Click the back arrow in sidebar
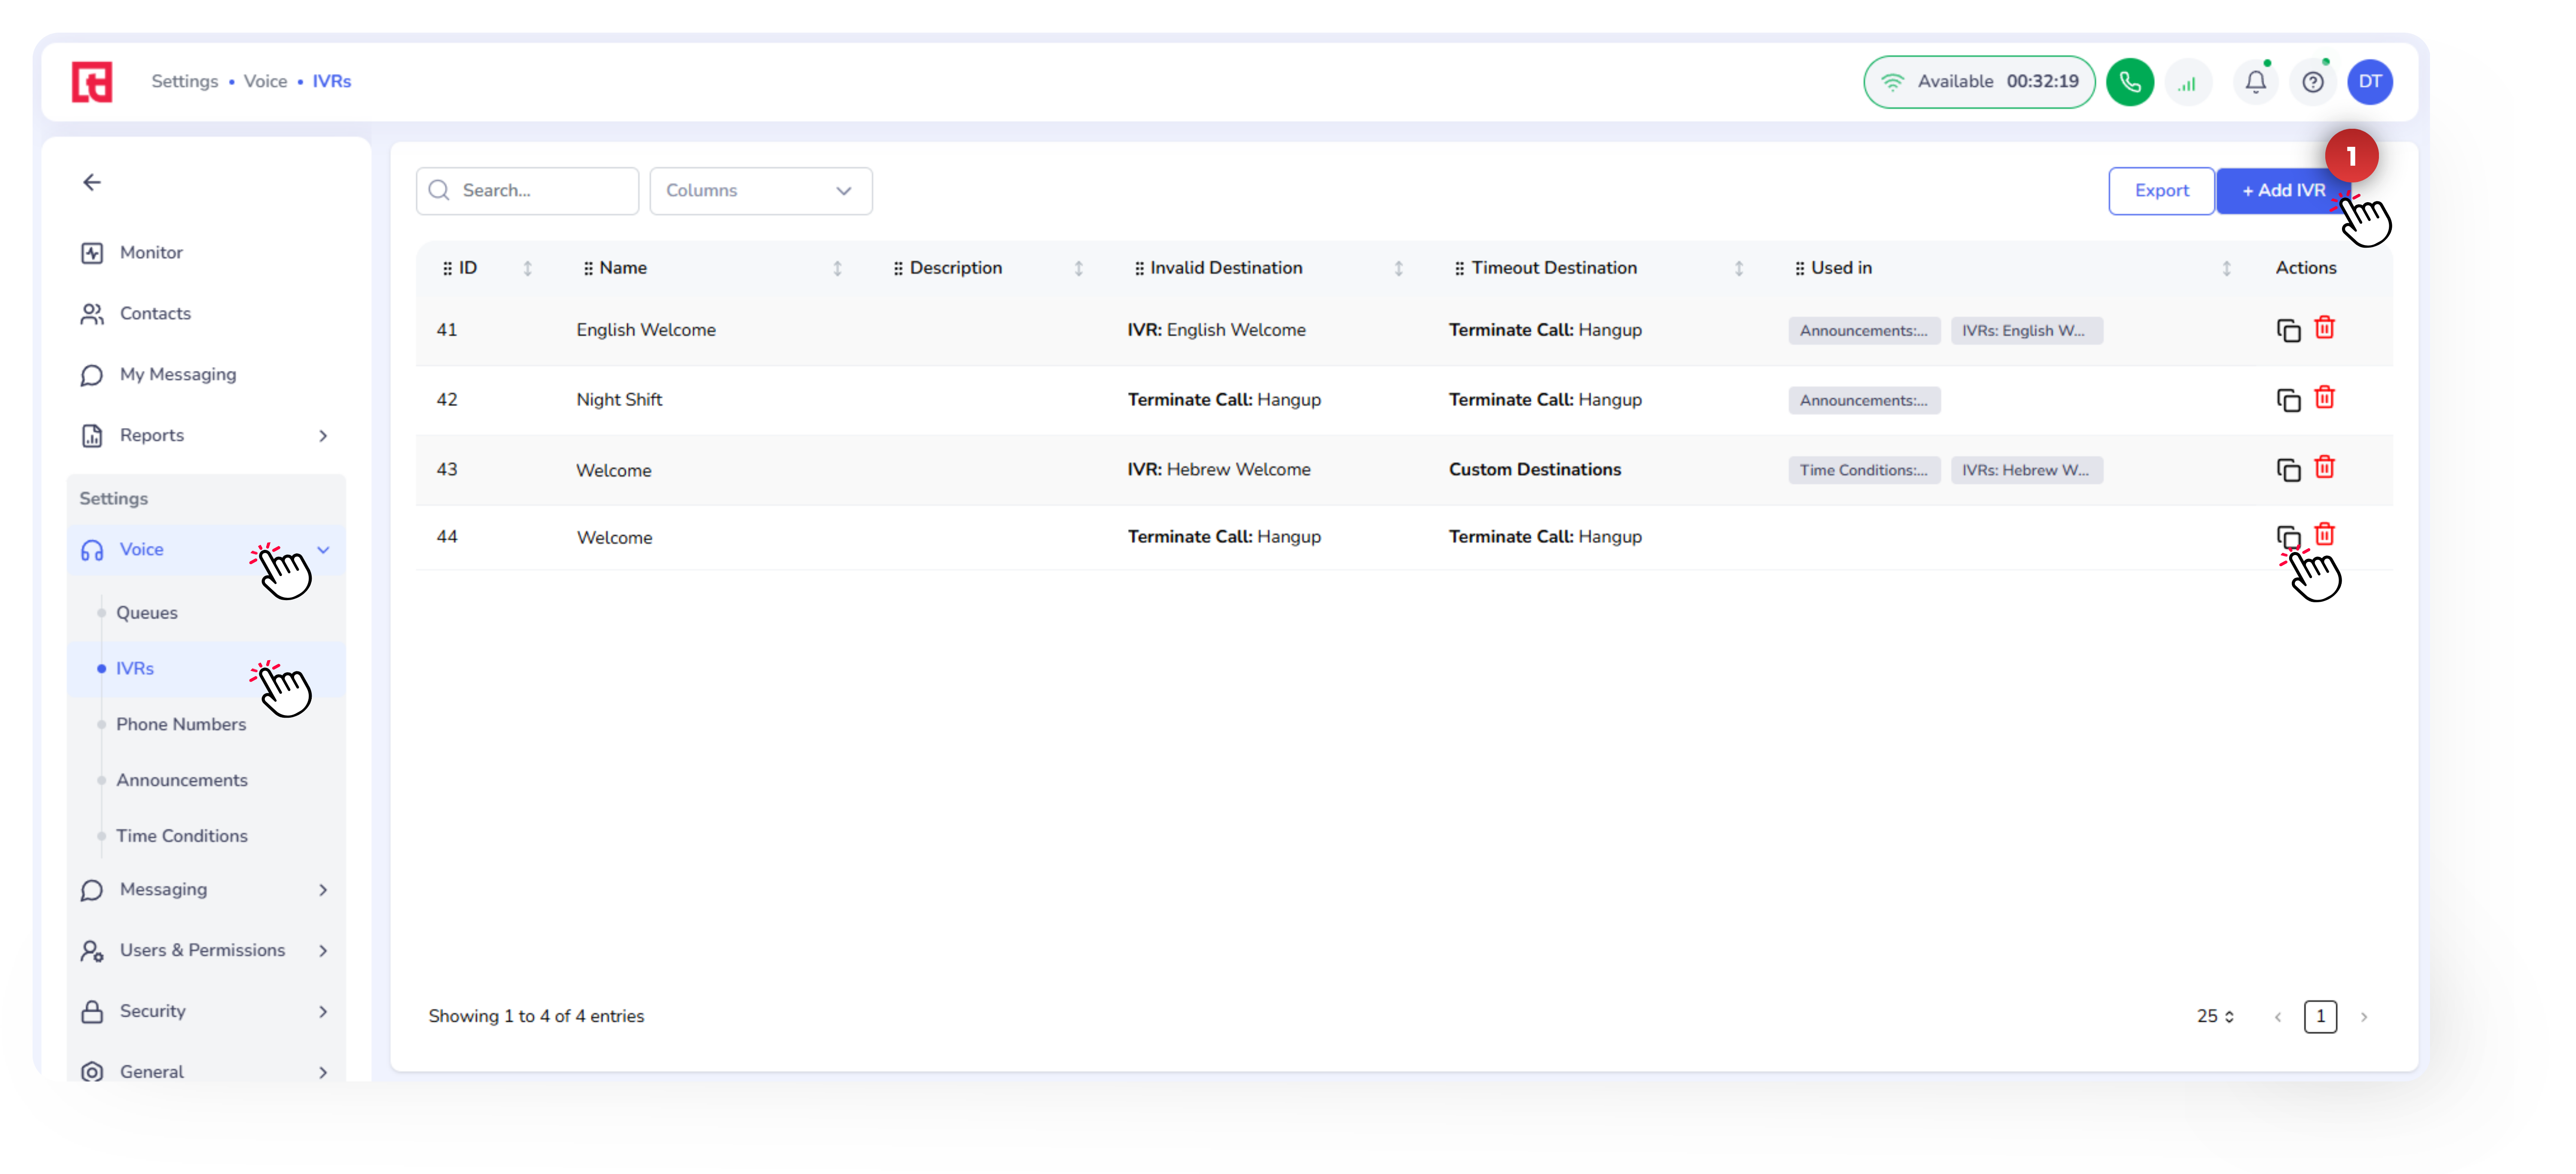The width and height of the screenshot is (2576, 1174). coord(92,182)
